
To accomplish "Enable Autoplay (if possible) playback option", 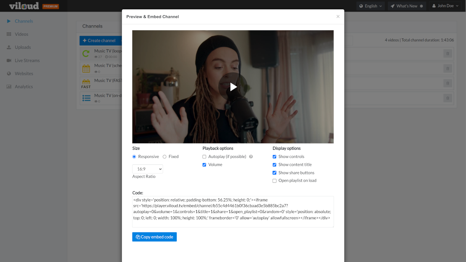I will (x=204, y=156).
